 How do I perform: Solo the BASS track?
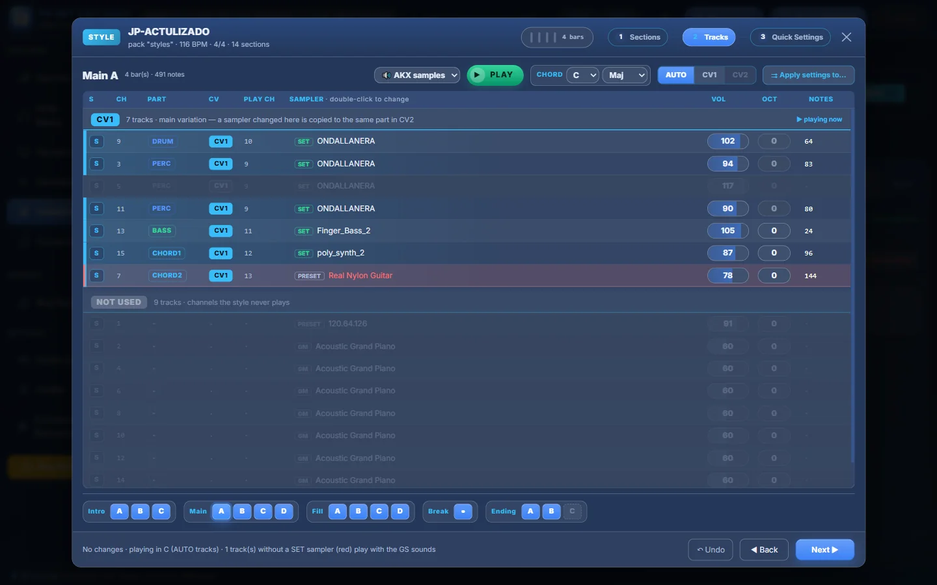coord(96,231)
